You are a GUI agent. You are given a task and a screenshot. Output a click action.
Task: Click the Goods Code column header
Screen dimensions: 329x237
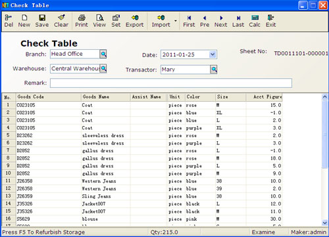49,97
